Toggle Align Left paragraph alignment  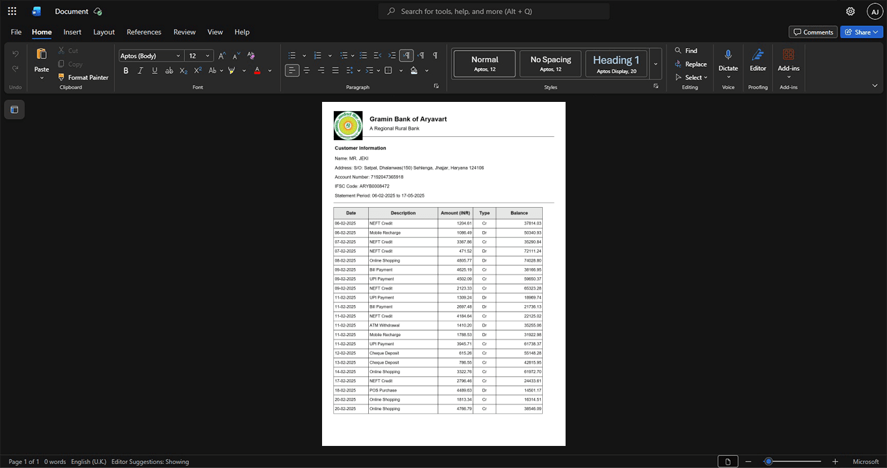point(292,70)
